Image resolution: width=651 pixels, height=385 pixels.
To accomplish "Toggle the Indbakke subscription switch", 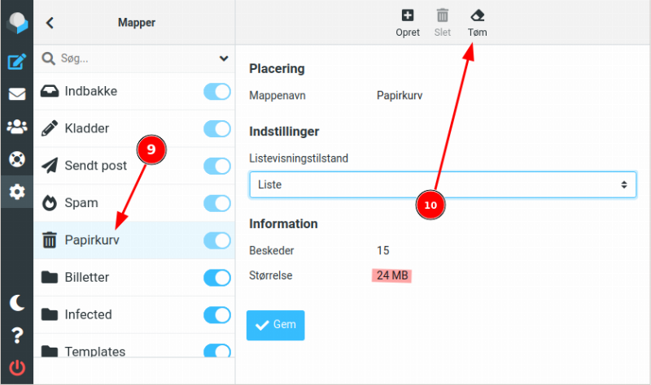I will click(217, 92).
